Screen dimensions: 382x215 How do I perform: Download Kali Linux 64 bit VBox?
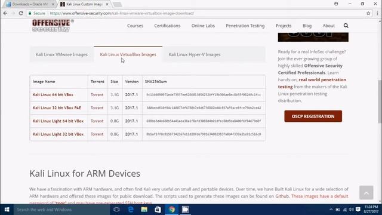[53, 94]
